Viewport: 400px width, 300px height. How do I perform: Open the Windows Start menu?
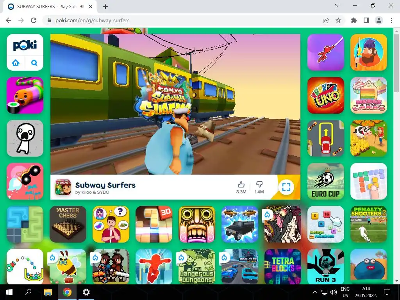[9, 292]
